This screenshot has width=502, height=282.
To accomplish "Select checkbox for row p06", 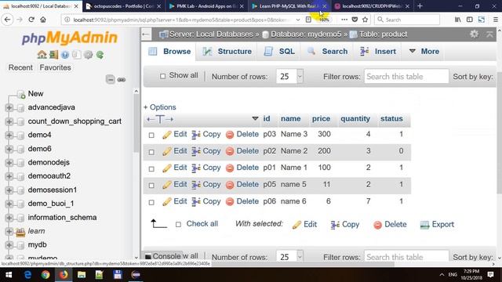I will (151, 202).
